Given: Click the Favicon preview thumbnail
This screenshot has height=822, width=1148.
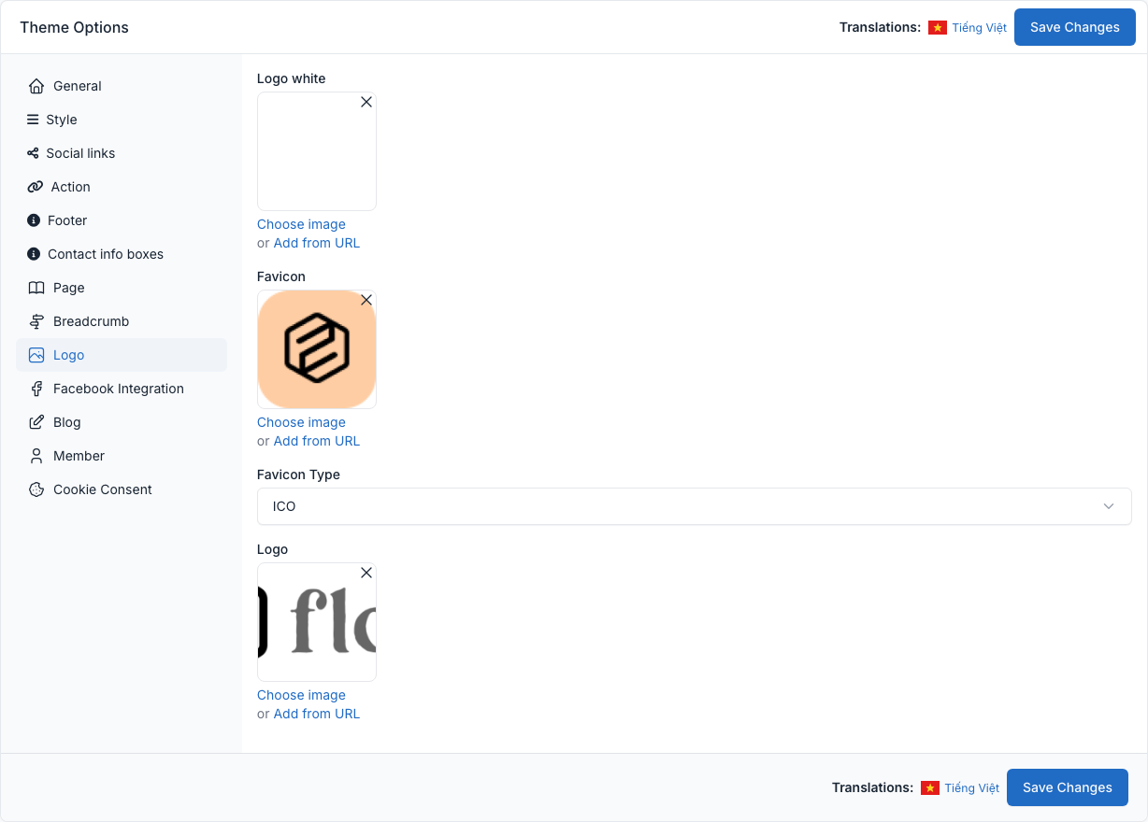Looking at the screenshot, I should (317, 349).
